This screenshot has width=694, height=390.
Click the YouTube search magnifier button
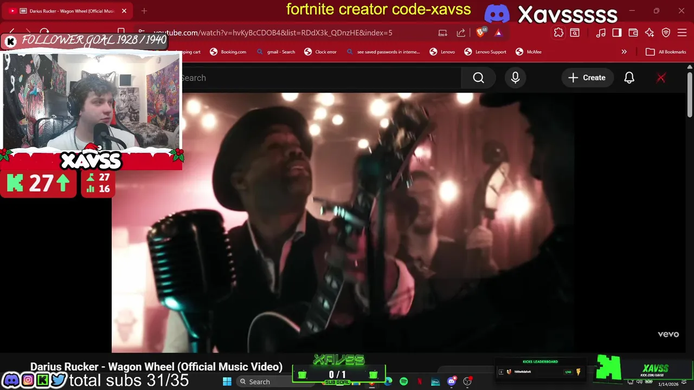tap(478, 78)
